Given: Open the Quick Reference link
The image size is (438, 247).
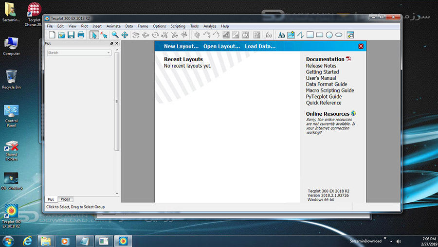Looking at the screenshot, I should (324, 103).
